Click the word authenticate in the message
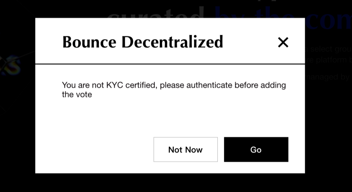Screen dimensions: 352x192 (209, 85)
